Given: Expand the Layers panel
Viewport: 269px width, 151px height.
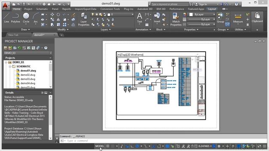Looking at the screenshot, I should (105, 29).
